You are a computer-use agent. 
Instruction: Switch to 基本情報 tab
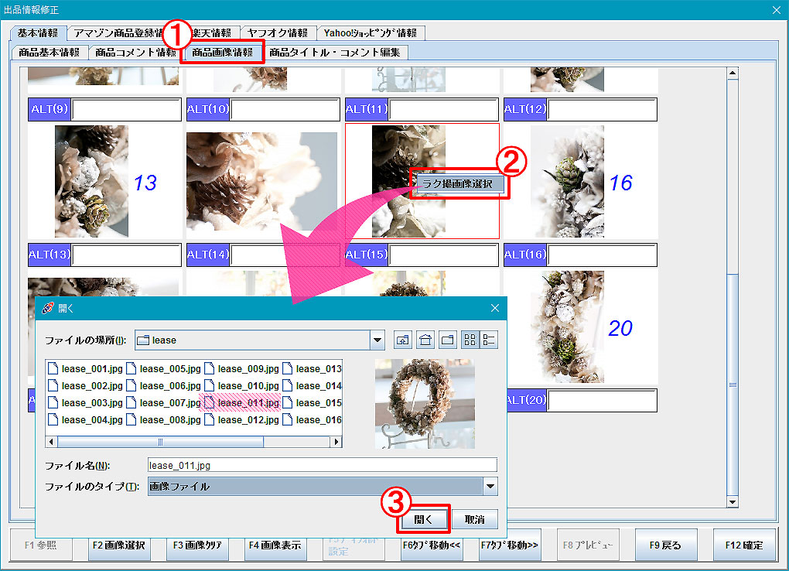[x=38, y=32]
